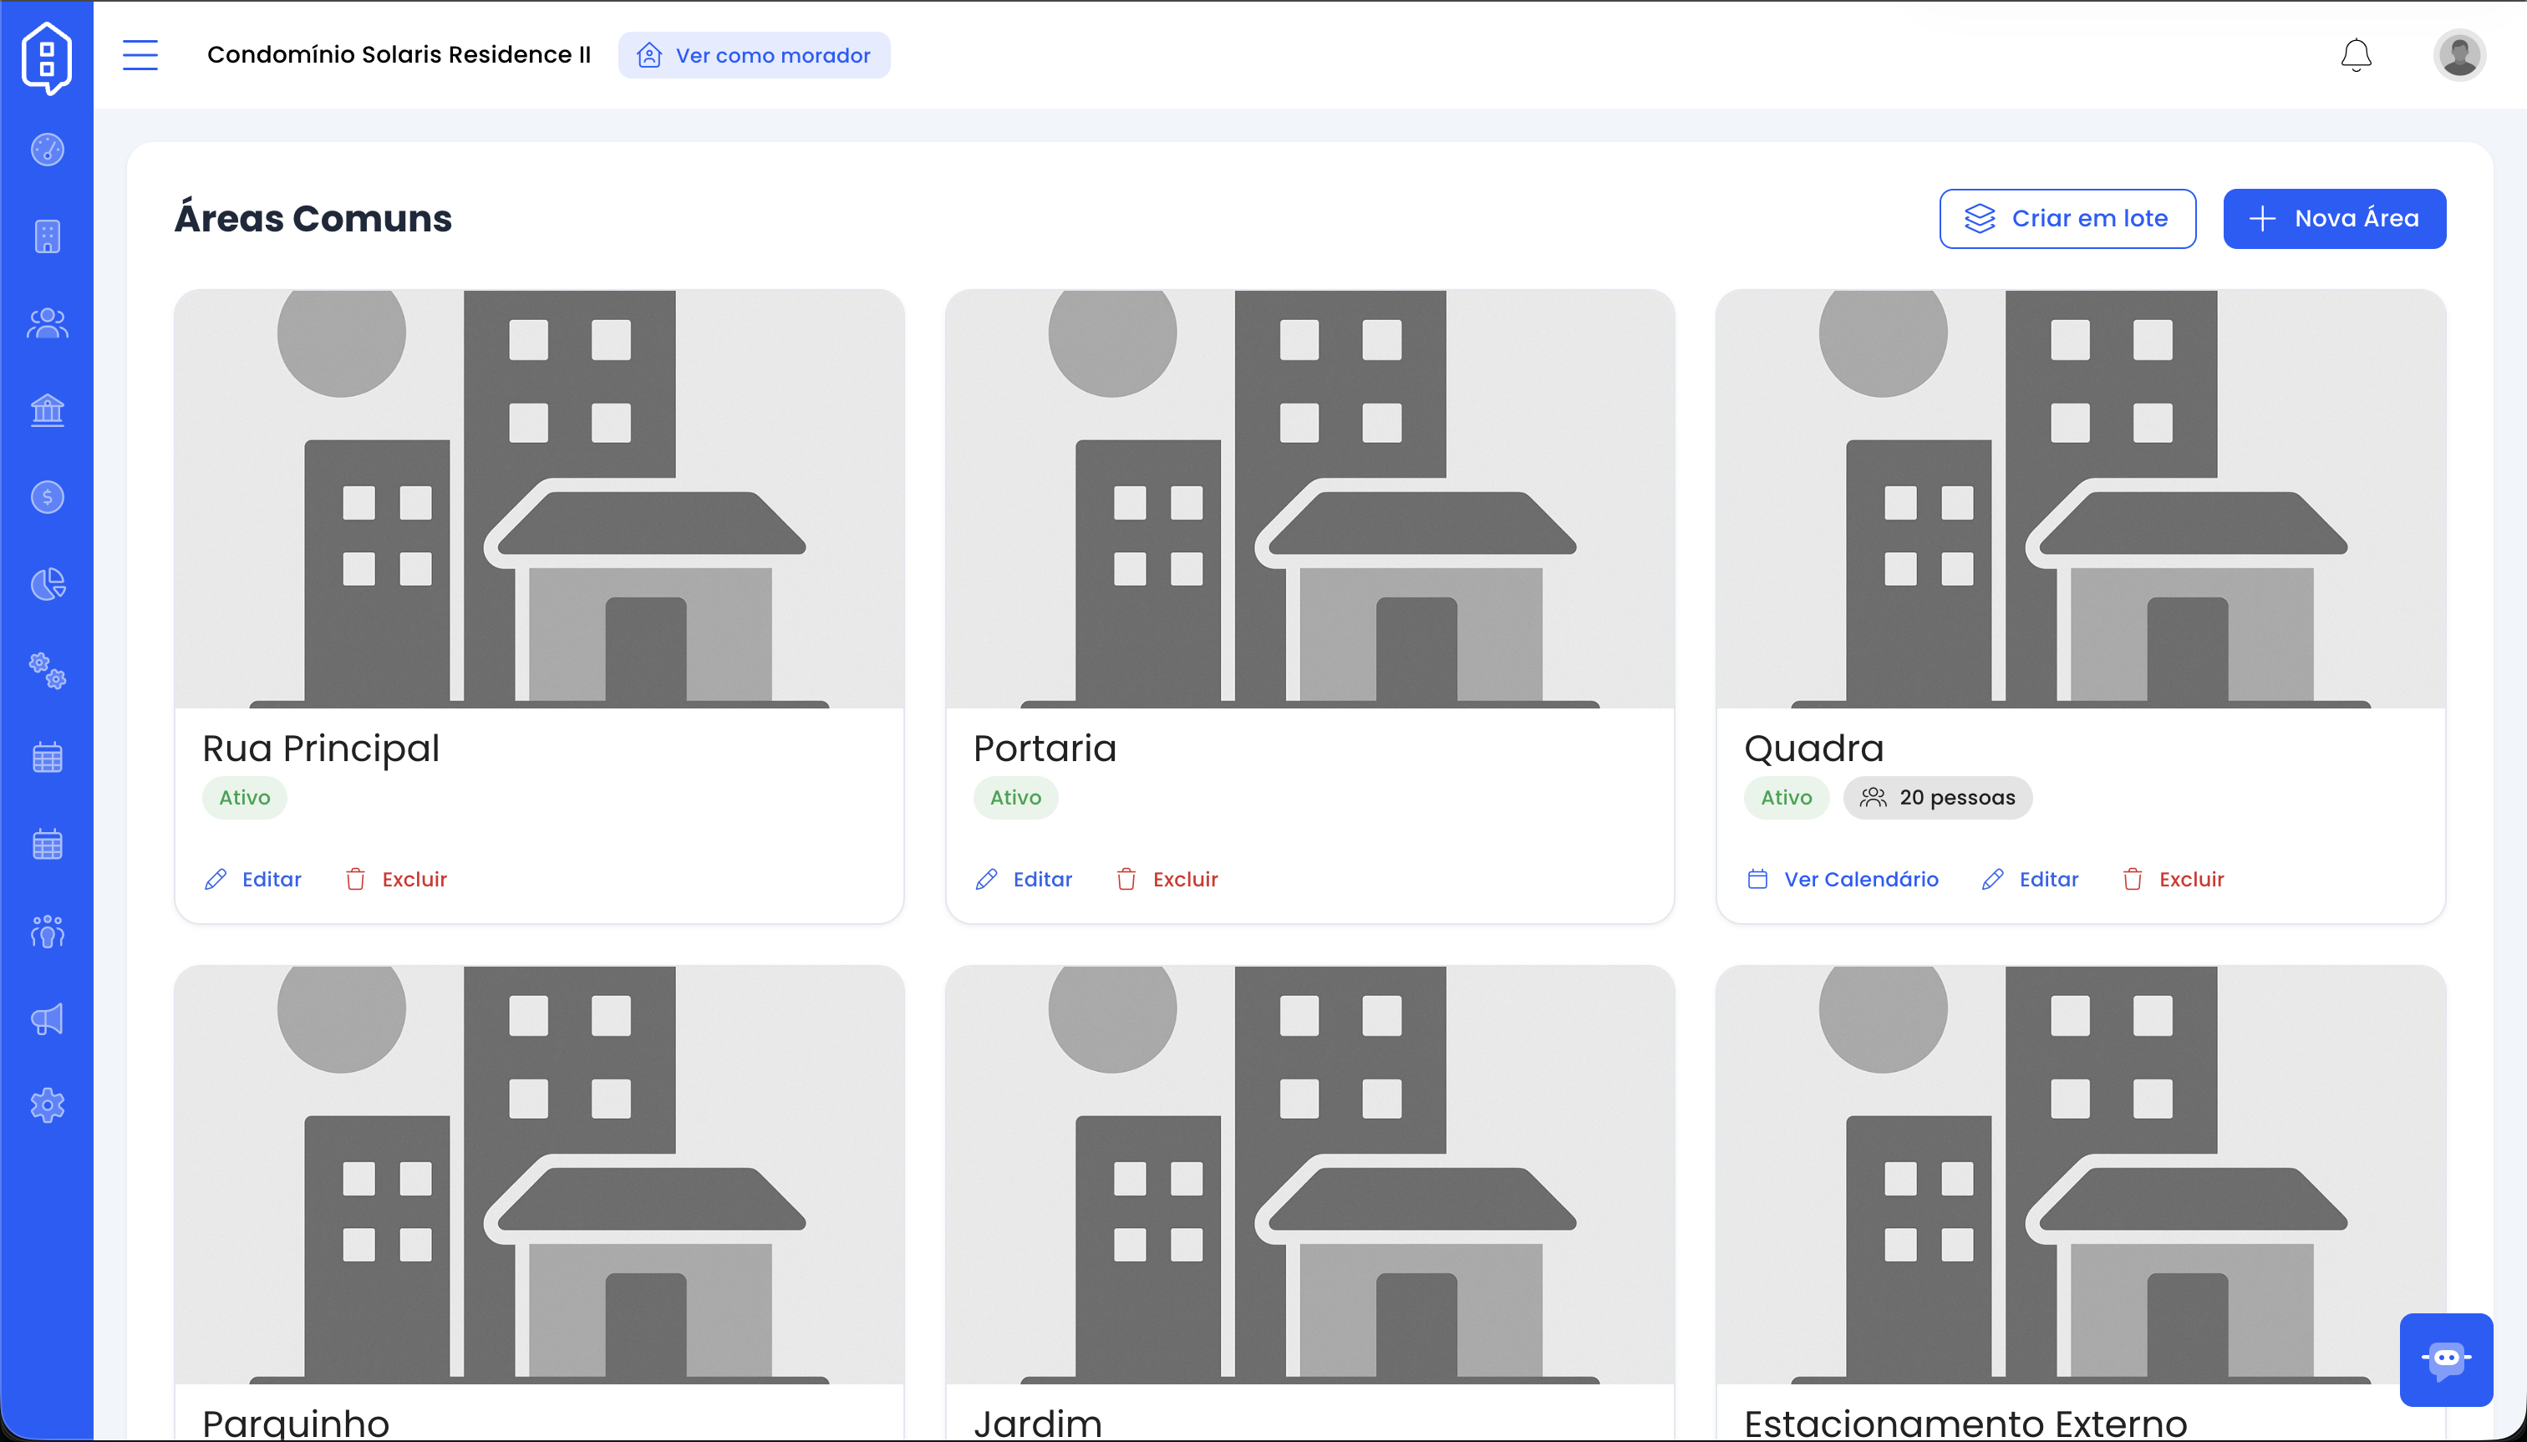Click Criar em lote button
This screenshot has height=1442, width=2527.
(2067, 219)
